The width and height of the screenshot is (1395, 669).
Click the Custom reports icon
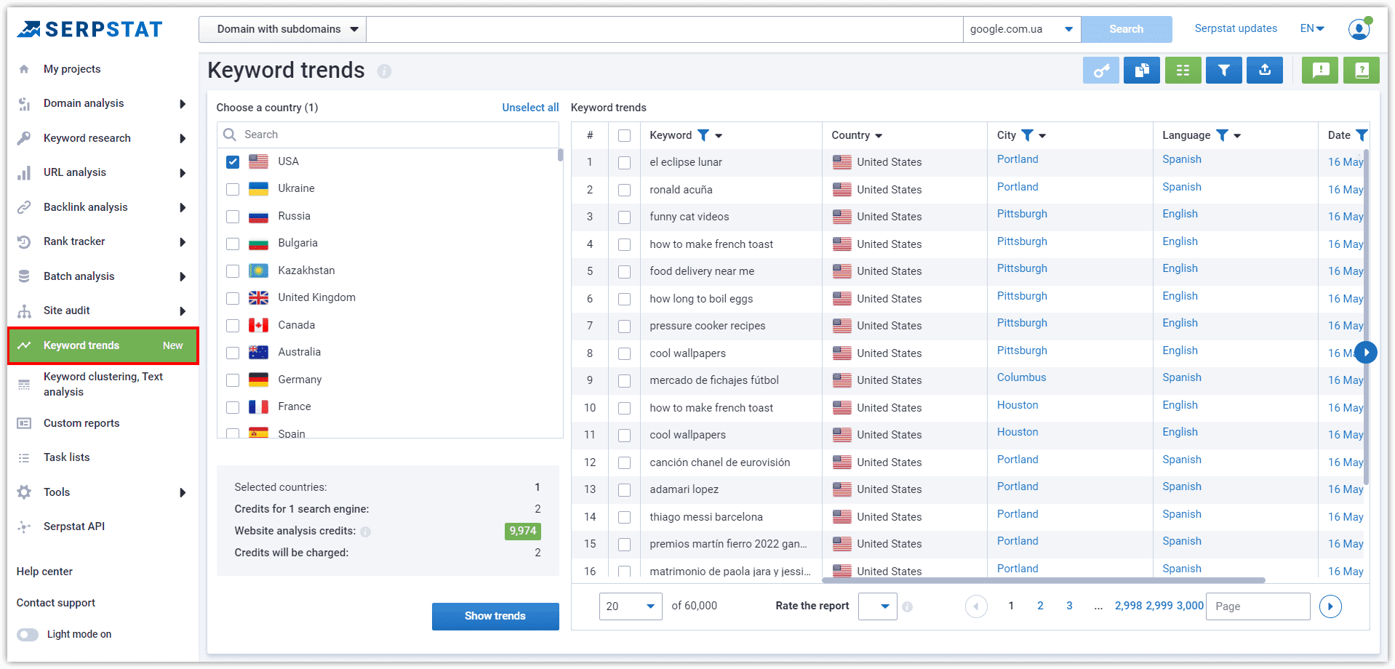[24, 423]
